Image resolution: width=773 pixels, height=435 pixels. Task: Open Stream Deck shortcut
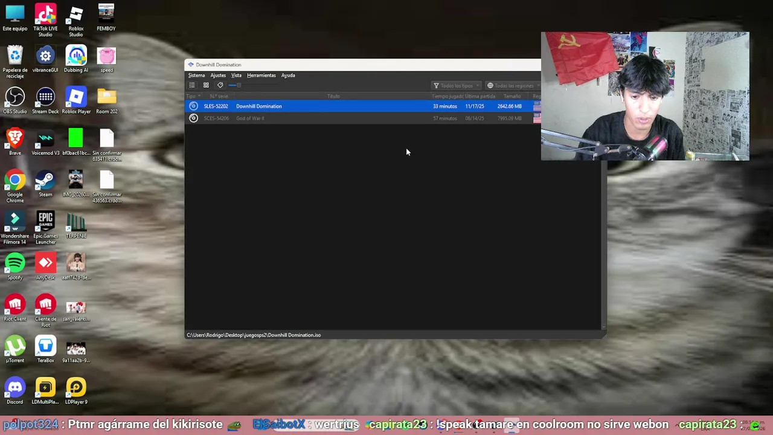pyautogui.click(x=45, y=101)
